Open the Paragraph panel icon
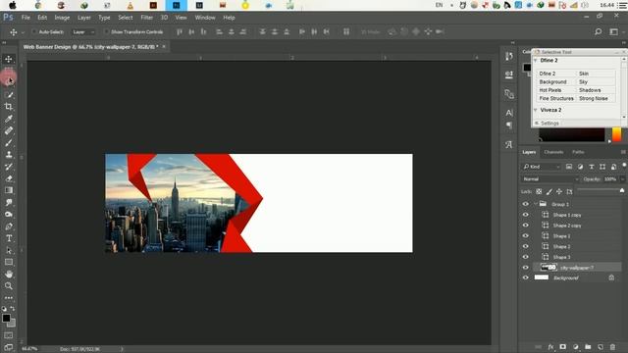 (509, 126)
